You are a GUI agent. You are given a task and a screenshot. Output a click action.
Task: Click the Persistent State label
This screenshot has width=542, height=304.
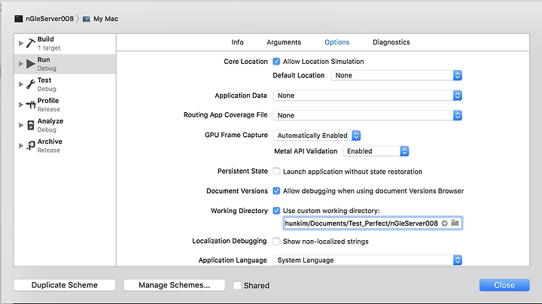tap(242, 171)
